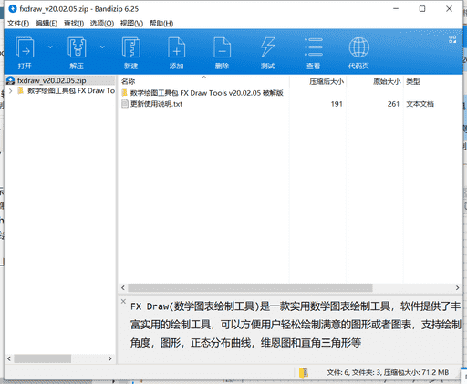This screenshot has height=384, width=467.
Task: Click the 191 compressed size cell
Action: [x=337, y=104]
